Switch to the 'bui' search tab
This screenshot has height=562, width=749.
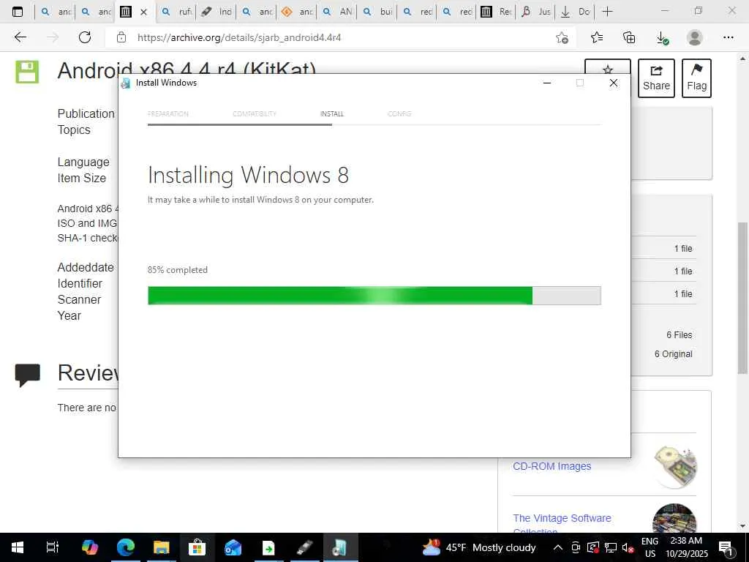[377, 12]
